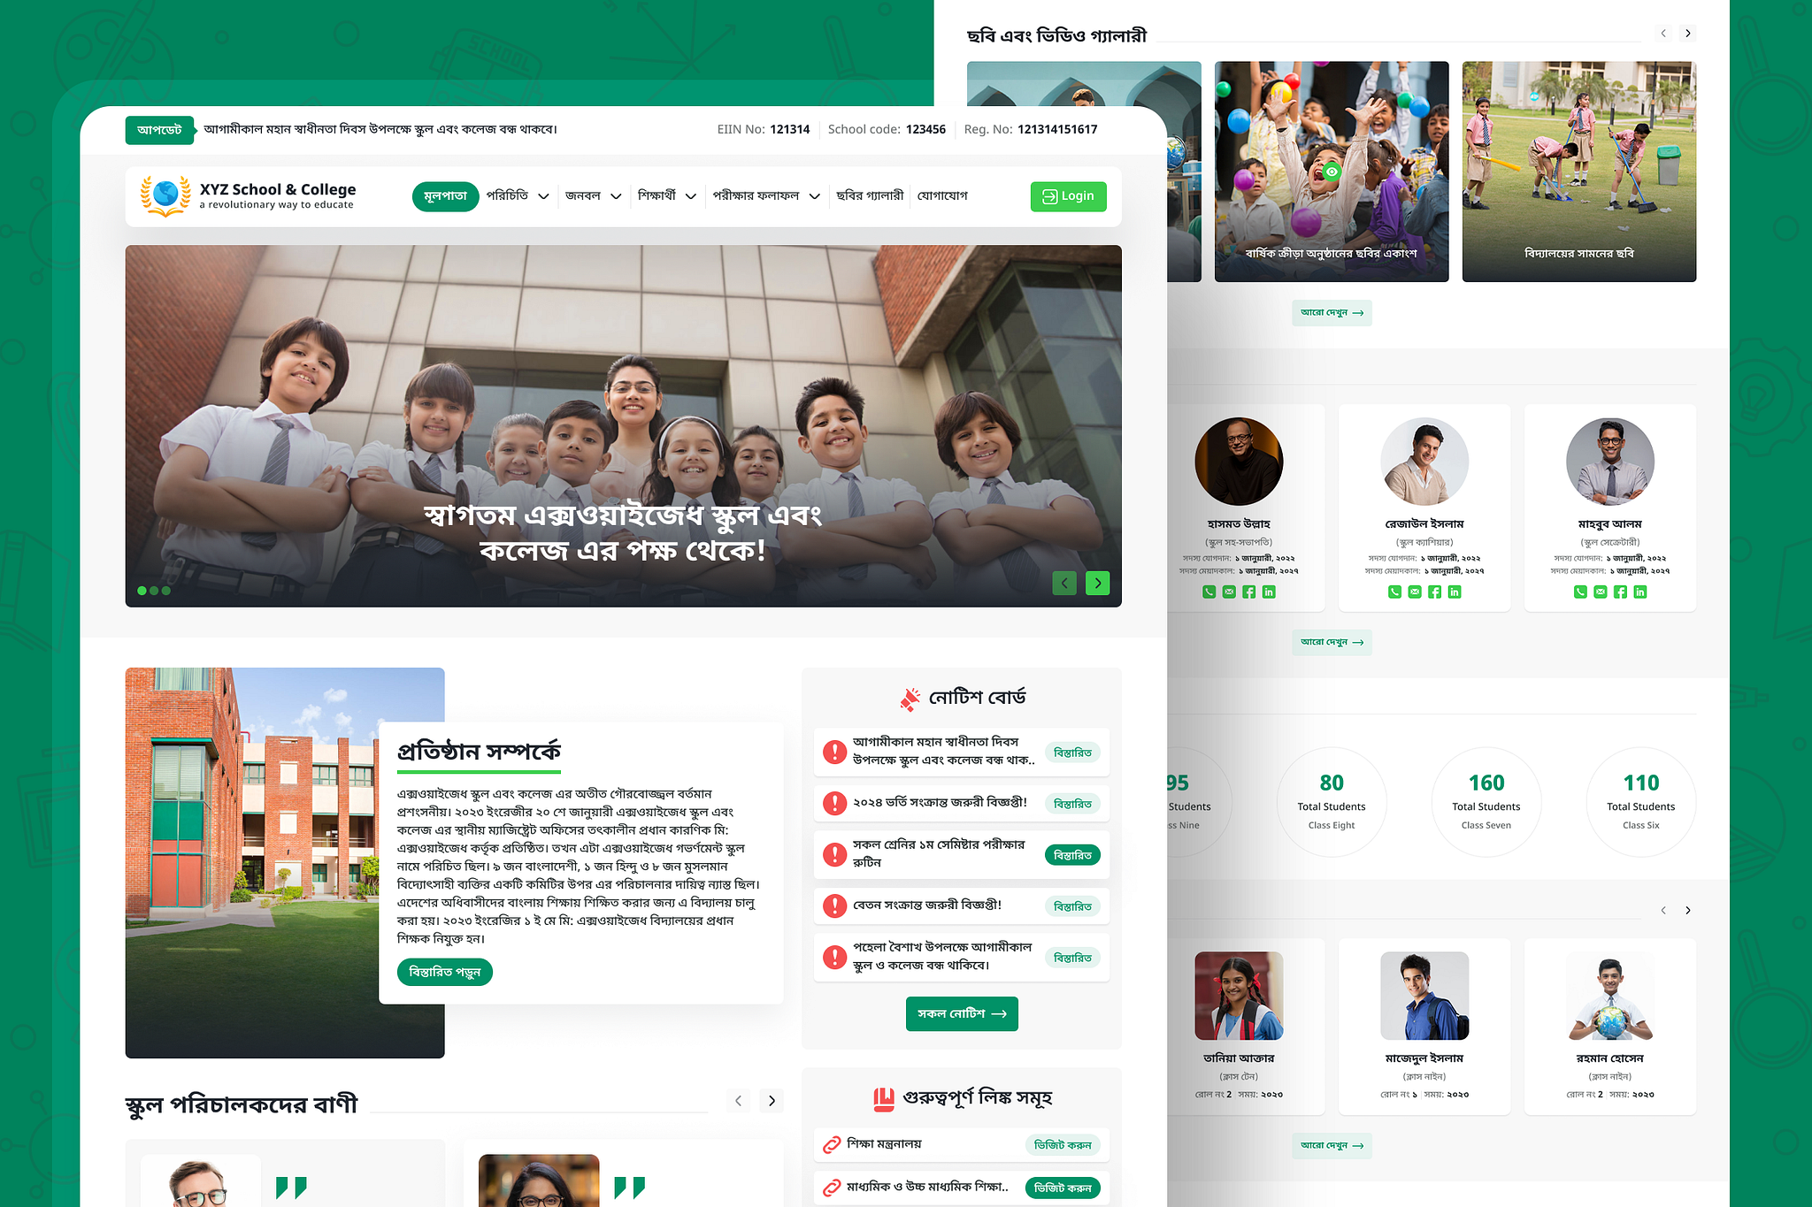1812x1207 pixels.
Task: Click the green Login button
Action: click(x=1068, y=195)
